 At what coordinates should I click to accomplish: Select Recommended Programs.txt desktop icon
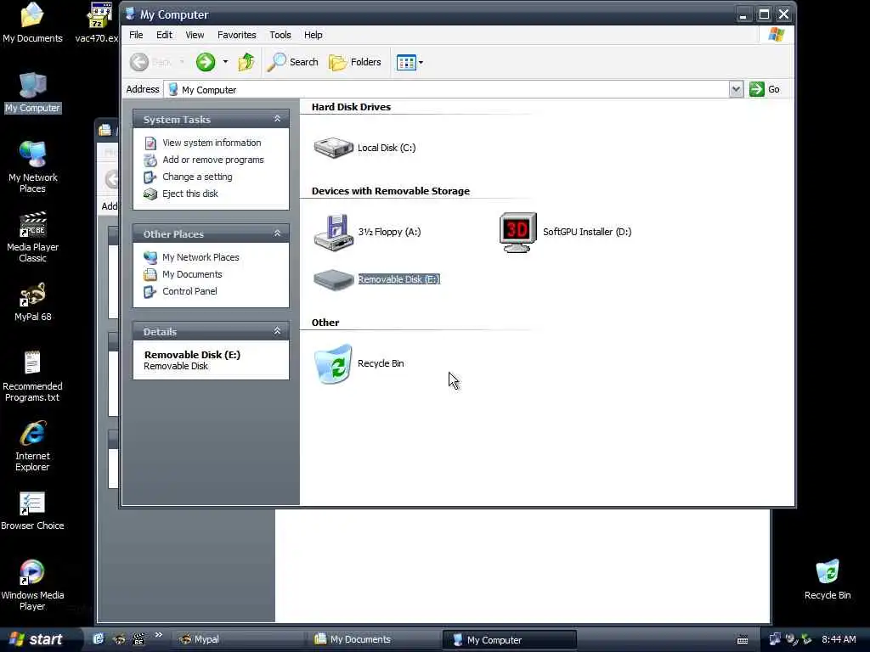[x=32, y=376]
